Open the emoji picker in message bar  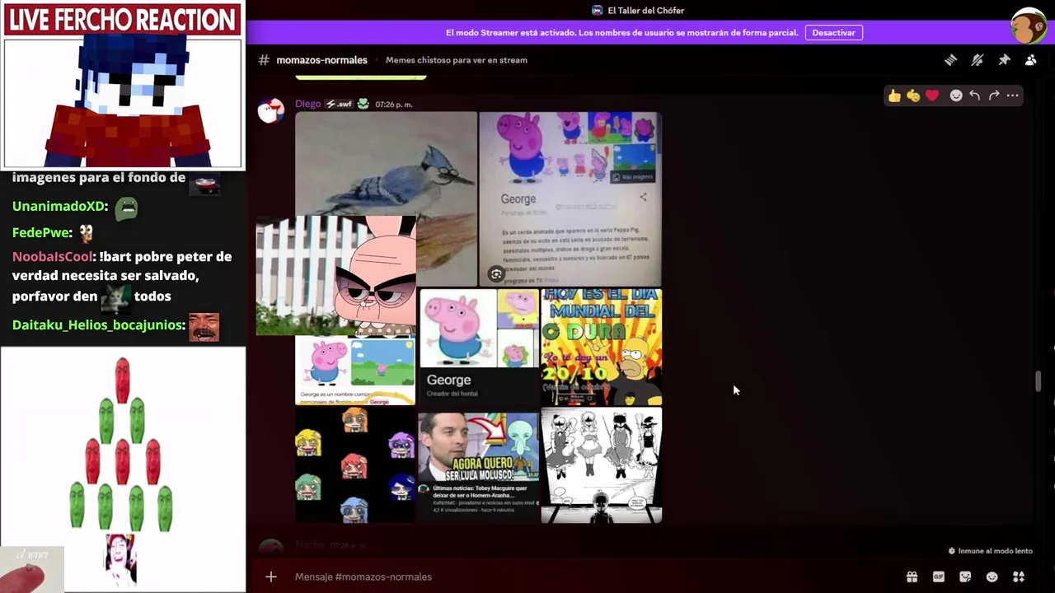coord(992,577)
